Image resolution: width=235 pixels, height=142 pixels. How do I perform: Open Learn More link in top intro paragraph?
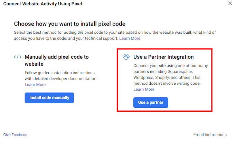coord(130,38)
